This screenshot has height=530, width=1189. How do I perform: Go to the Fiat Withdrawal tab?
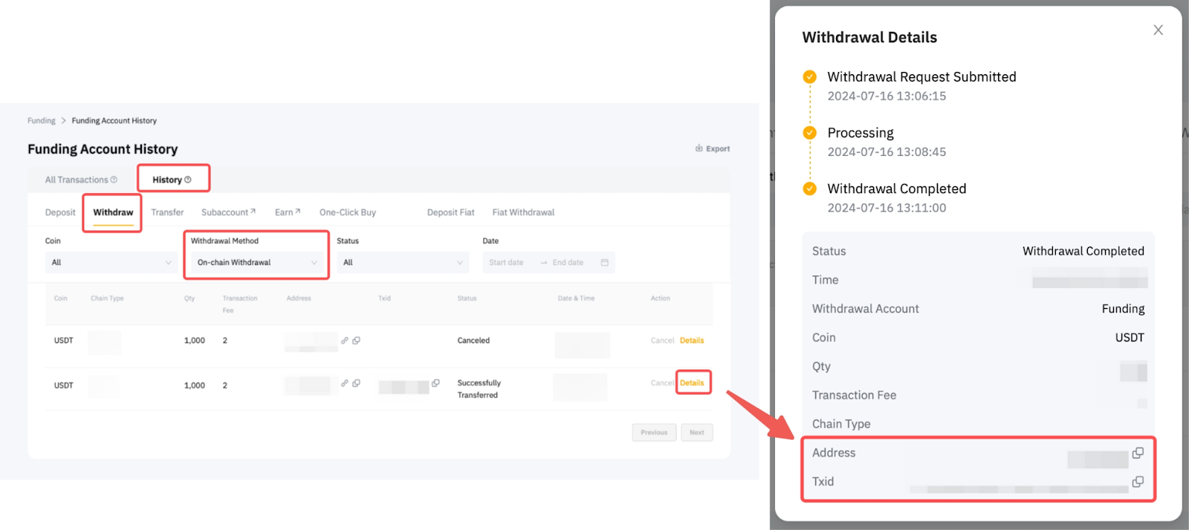(x=523, y=212)
